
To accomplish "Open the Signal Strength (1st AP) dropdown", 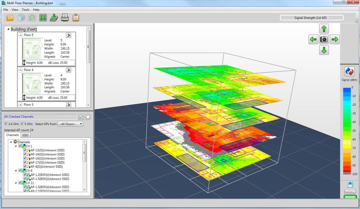I will point(311,18).
